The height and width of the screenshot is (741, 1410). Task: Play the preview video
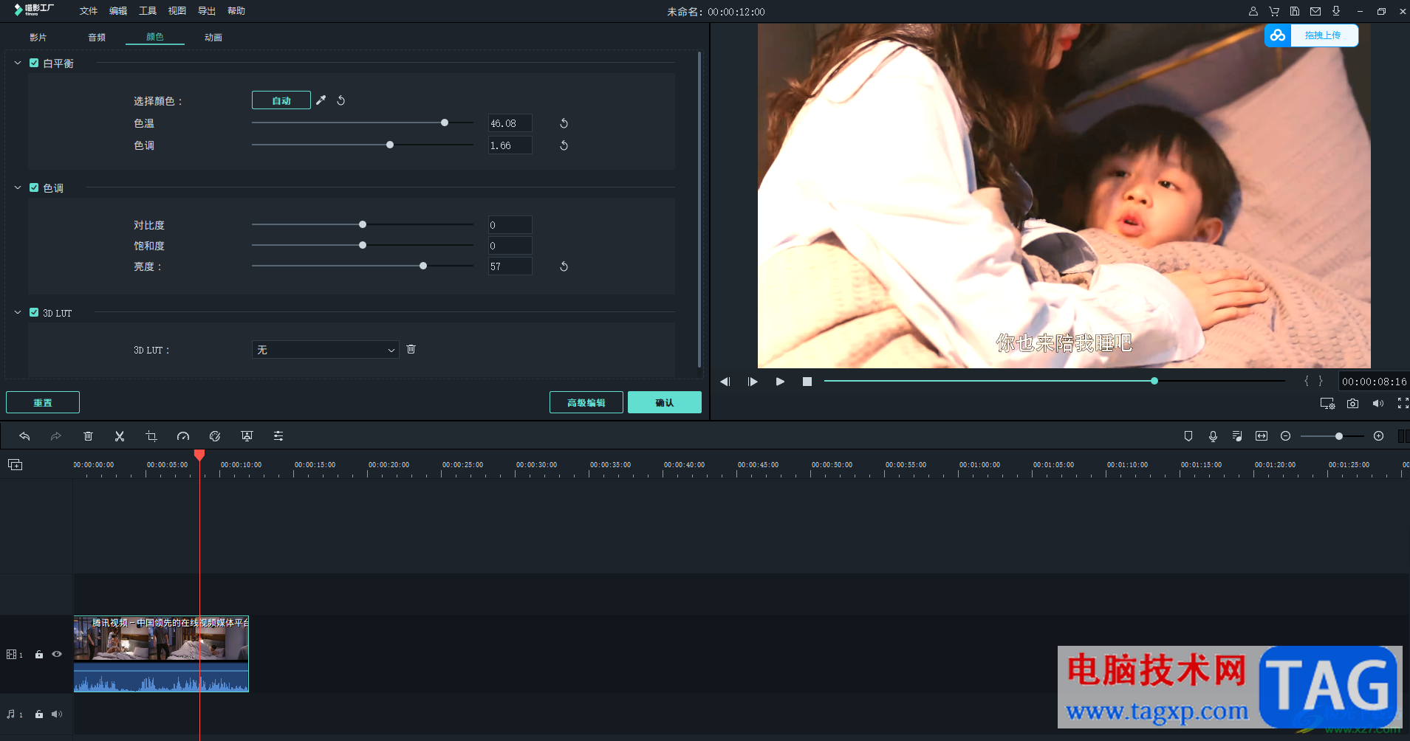pyautogui.click(x=780, y=382)
